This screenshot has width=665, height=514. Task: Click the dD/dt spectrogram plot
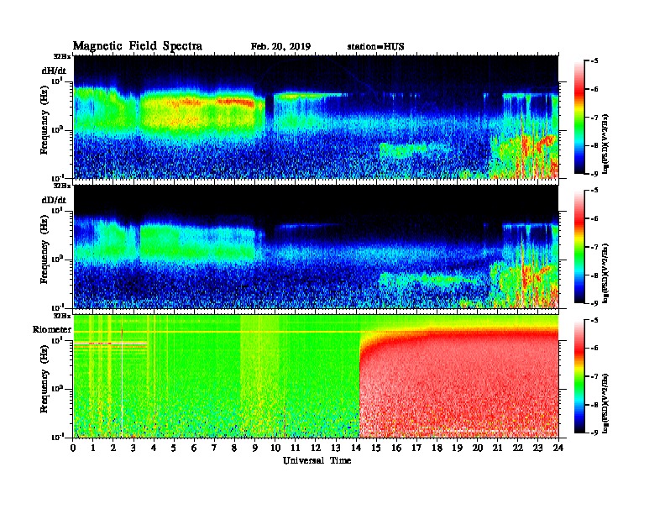point(316,246)
